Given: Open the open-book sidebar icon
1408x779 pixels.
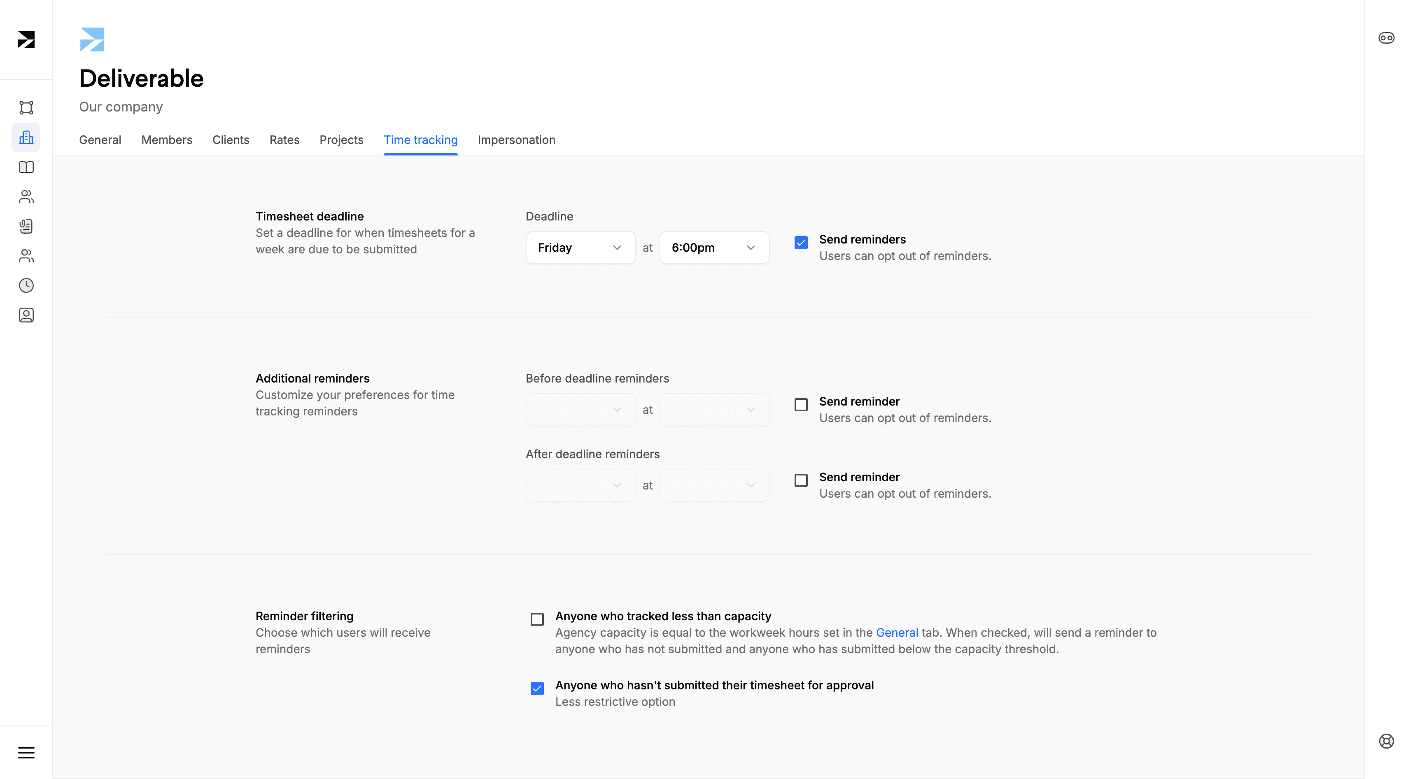Looking at the screenshot, I should [26, 167].
